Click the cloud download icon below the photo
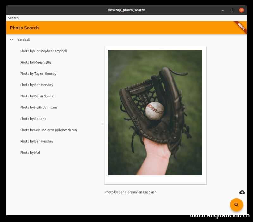Screen dimensions: 253x222 coord(242,192)
